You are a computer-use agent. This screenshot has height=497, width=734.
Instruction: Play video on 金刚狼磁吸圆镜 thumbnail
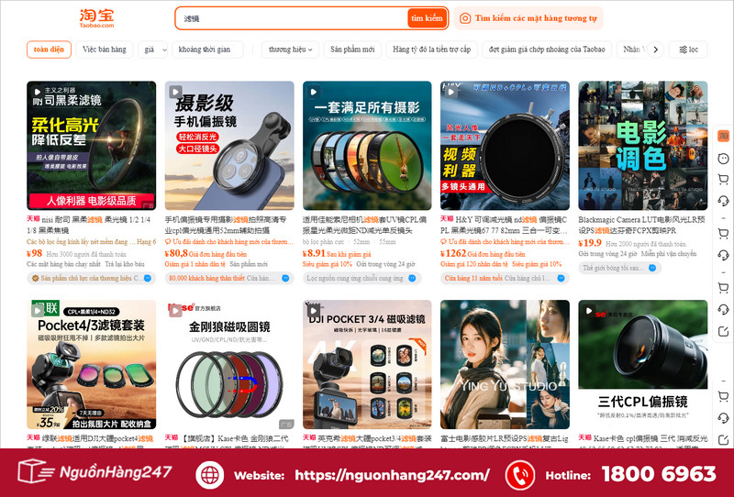click(175, 310)
